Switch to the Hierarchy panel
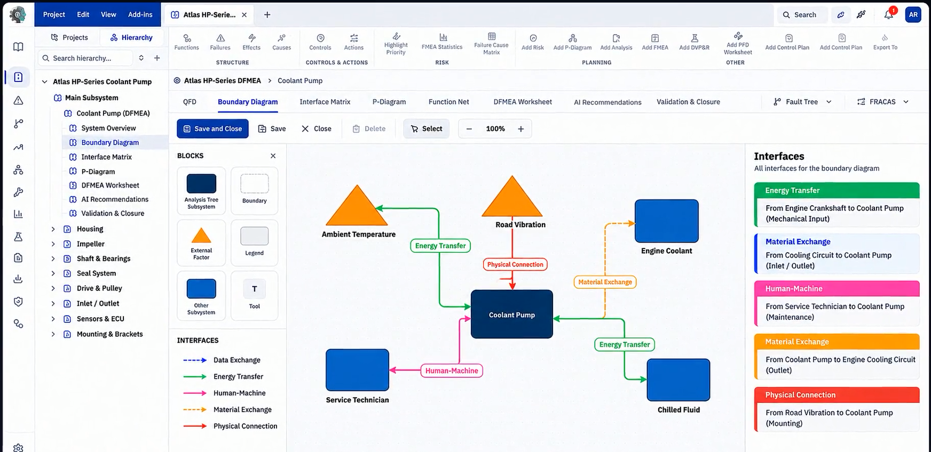The image size is (931, 452). coord(131,37)
